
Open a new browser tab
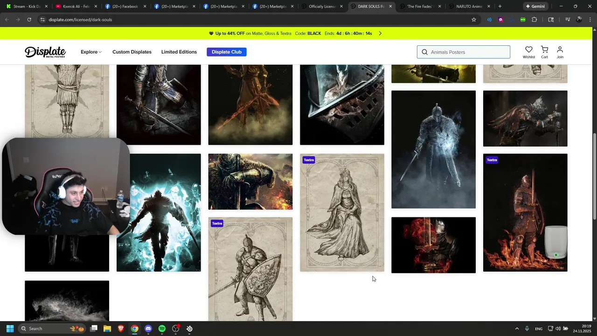(500, 7)
